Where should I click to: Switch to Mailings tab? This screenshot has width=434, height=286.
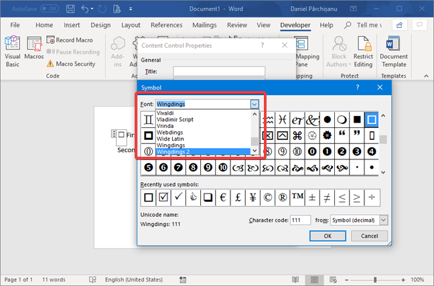[x=204, y=25]
